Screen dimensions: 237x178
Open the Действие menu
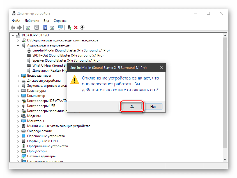coord(32,21)
